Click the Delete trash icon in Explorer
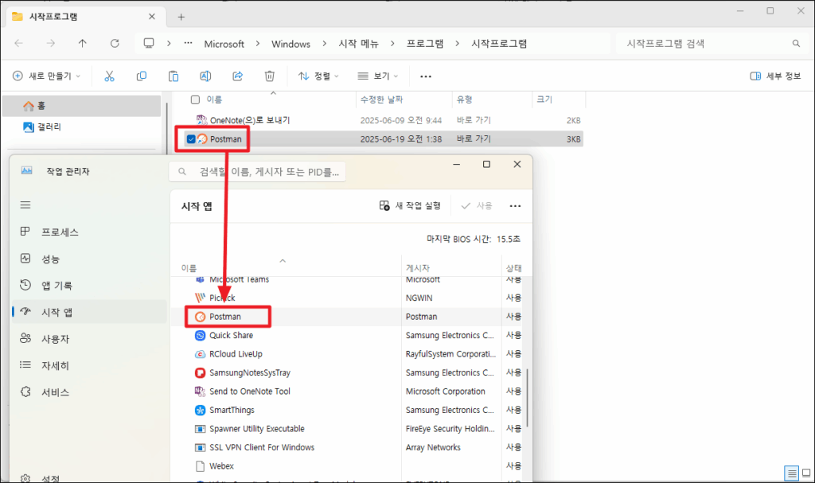The image size is (815, 483). (x=270, y=76)
